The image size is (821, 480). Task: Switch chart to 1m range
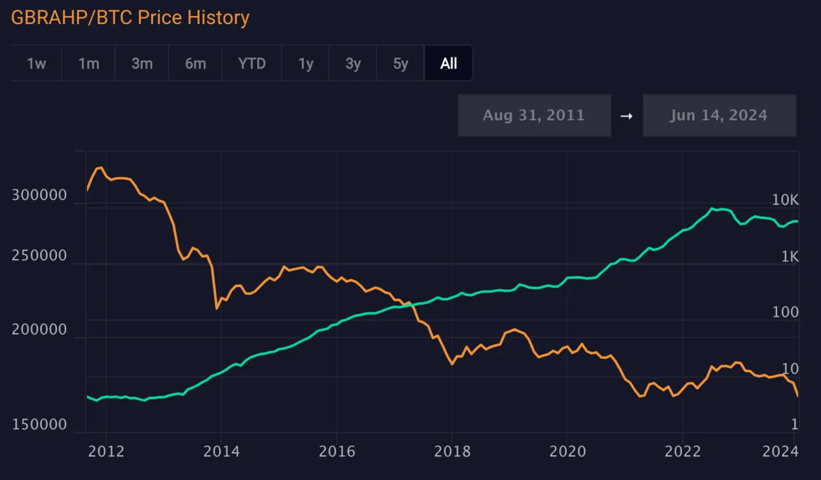click(88, 63)
